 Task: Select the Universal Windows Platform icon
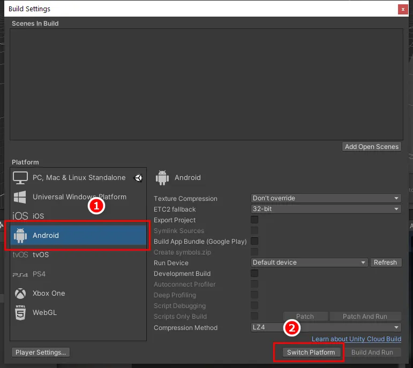coord(20,197)
